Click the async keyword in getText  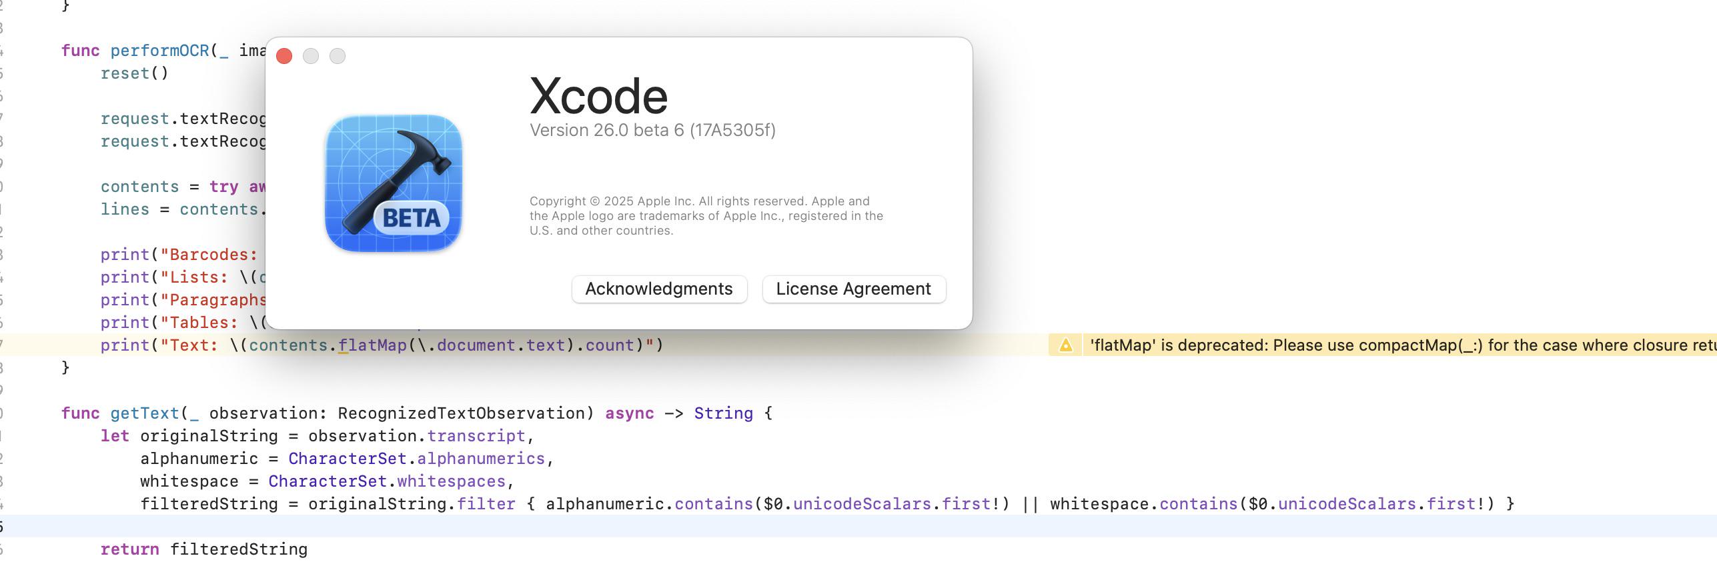pyautogui.click(x=629, y=413)
